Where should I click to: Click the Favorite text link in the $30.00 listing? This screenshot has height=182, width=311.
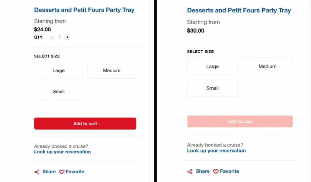coord(229,171)
